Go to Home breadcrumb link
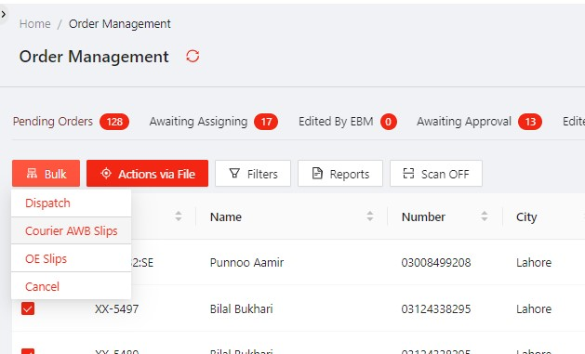The image size is (585, 354). 35,24
